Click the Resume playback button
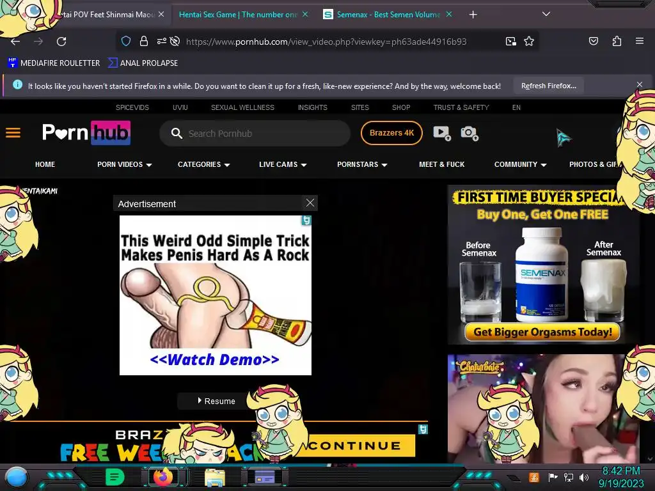This screenshot has height=491, width=655. 216,401
